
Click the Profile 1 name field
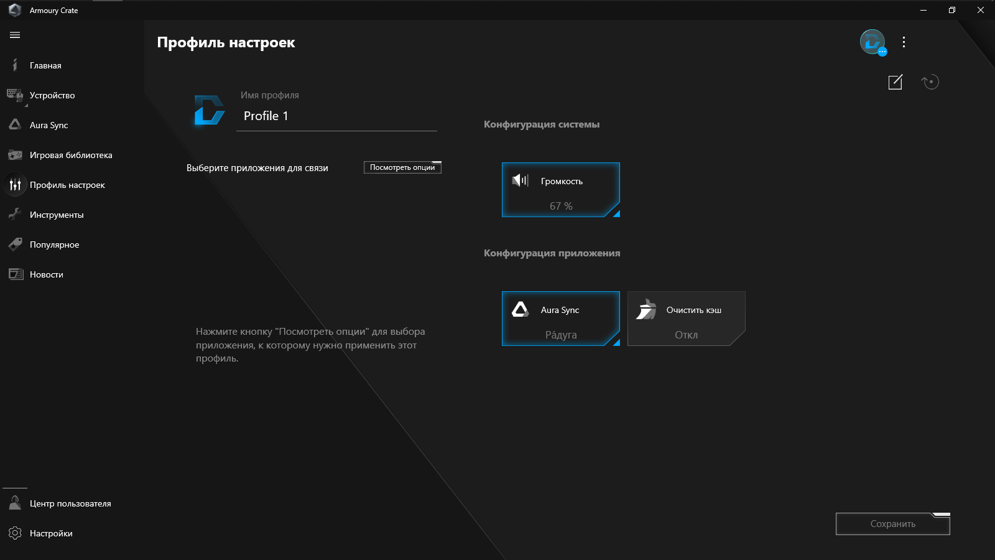[336, 116]
